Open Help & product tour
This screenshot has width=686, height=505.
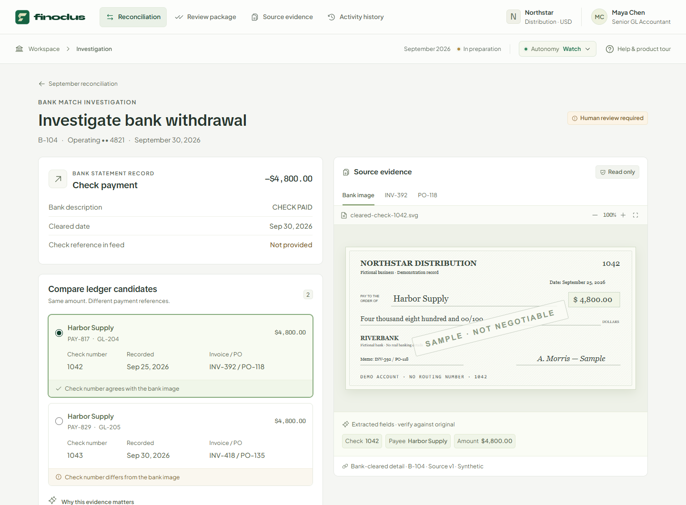click(638, 49)
